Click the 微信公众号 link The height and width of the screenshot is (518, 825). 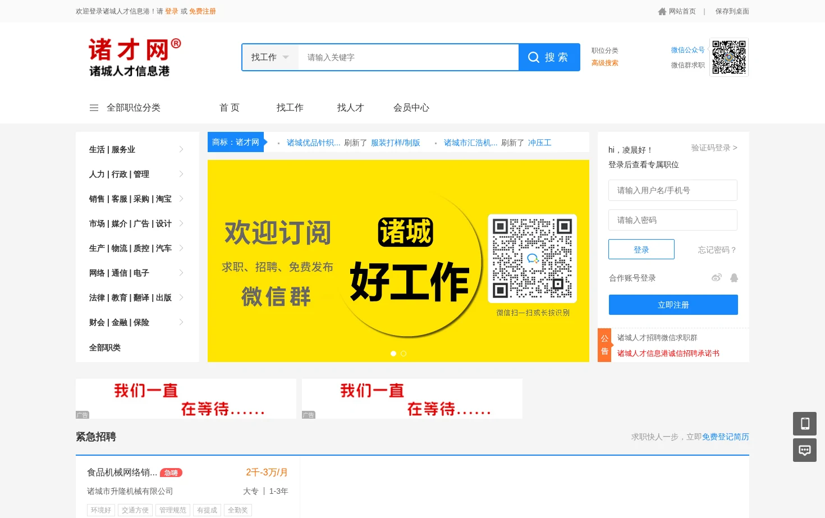click(x=688, y=50)
